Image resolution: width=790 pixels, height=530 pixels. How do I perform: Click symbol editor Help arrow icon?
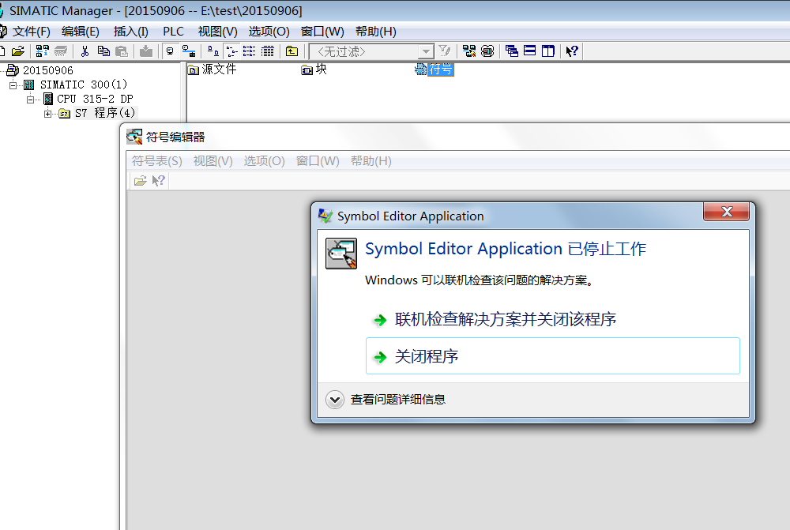click(158, 180)
